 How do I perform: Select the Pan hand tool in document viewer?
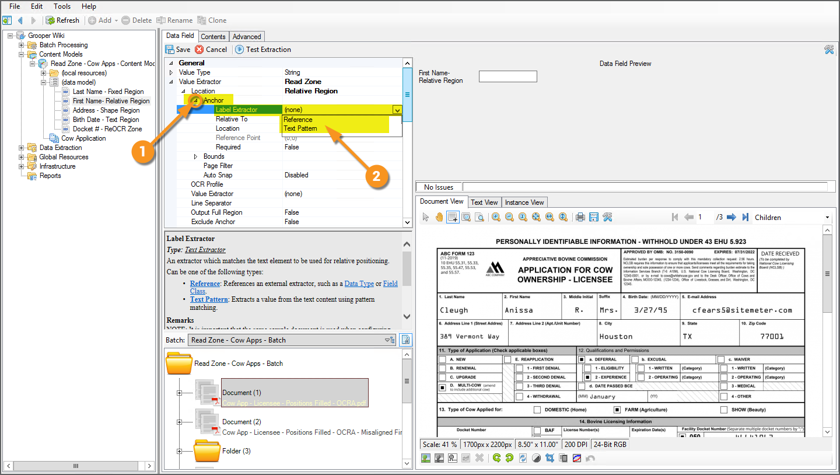click(x=439, y=217)
